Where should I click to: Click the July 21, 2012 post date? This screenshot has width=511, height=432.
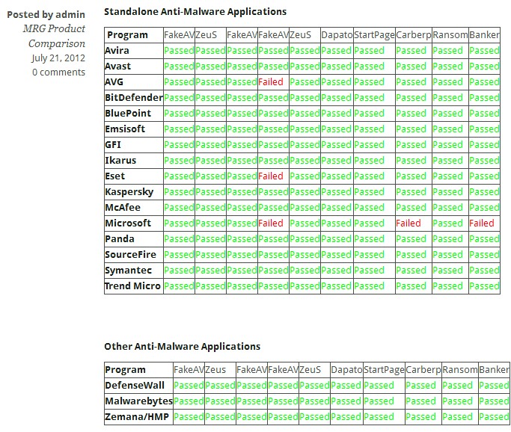[58, 58]
